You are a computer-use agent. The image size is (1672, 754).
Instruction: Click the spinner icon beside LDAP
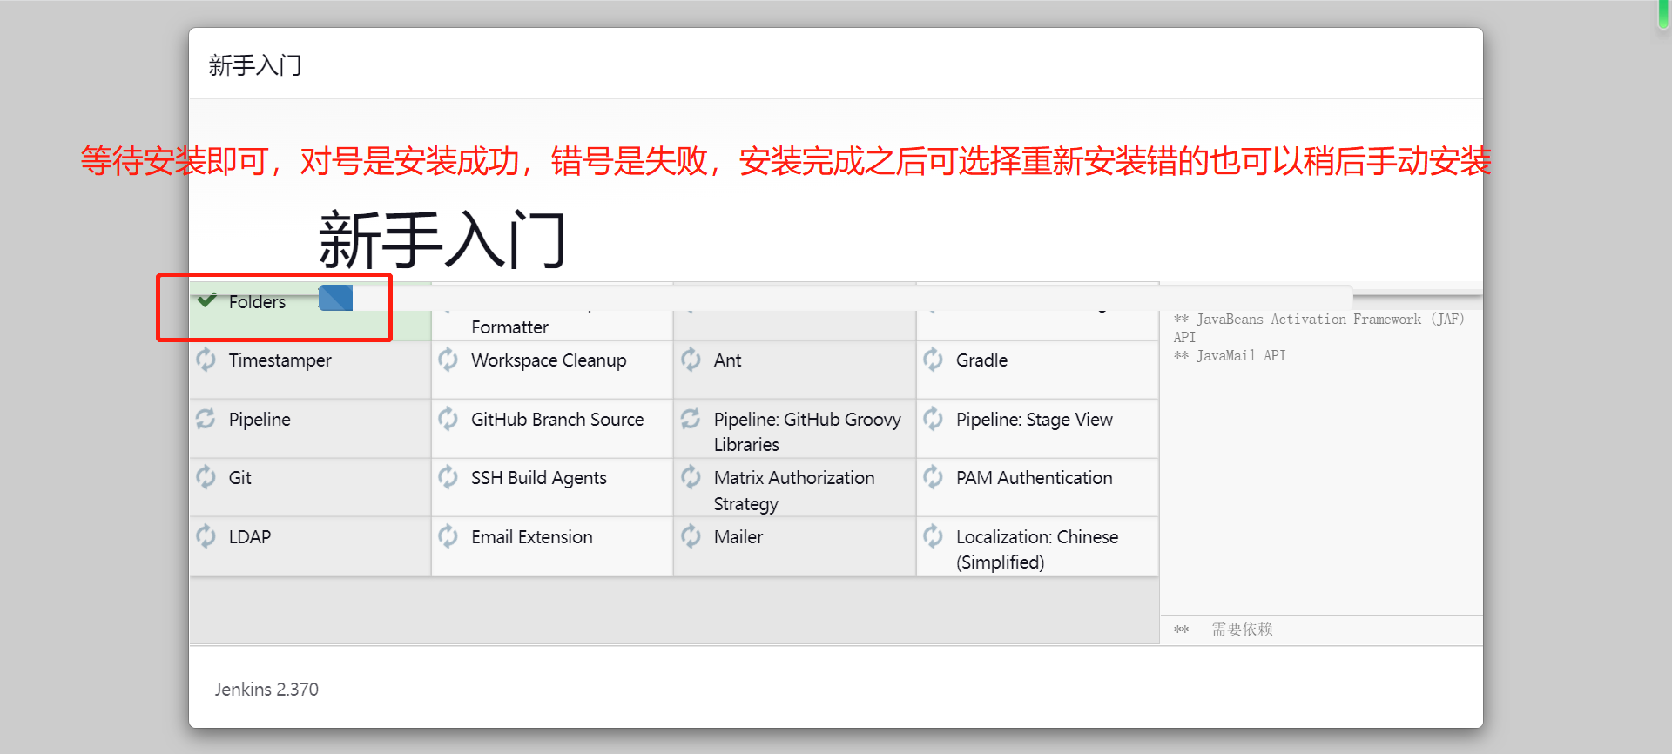click(206, 536)
